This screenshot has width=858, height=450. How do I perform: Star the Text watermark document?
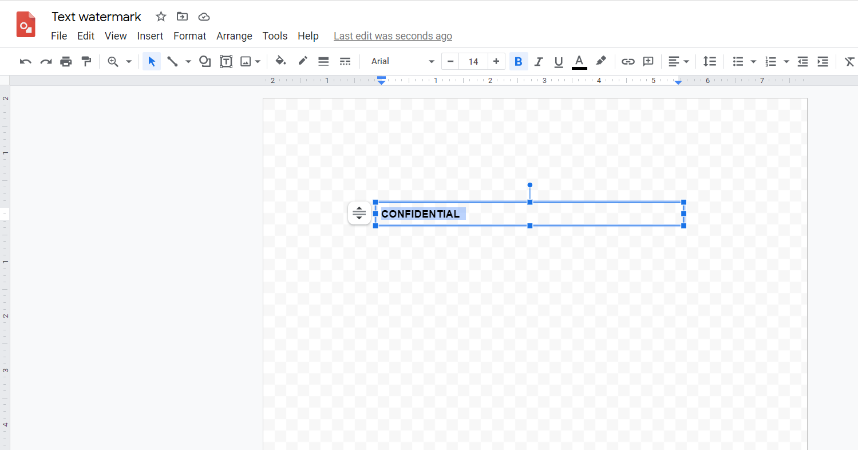(x=161, y=17)
